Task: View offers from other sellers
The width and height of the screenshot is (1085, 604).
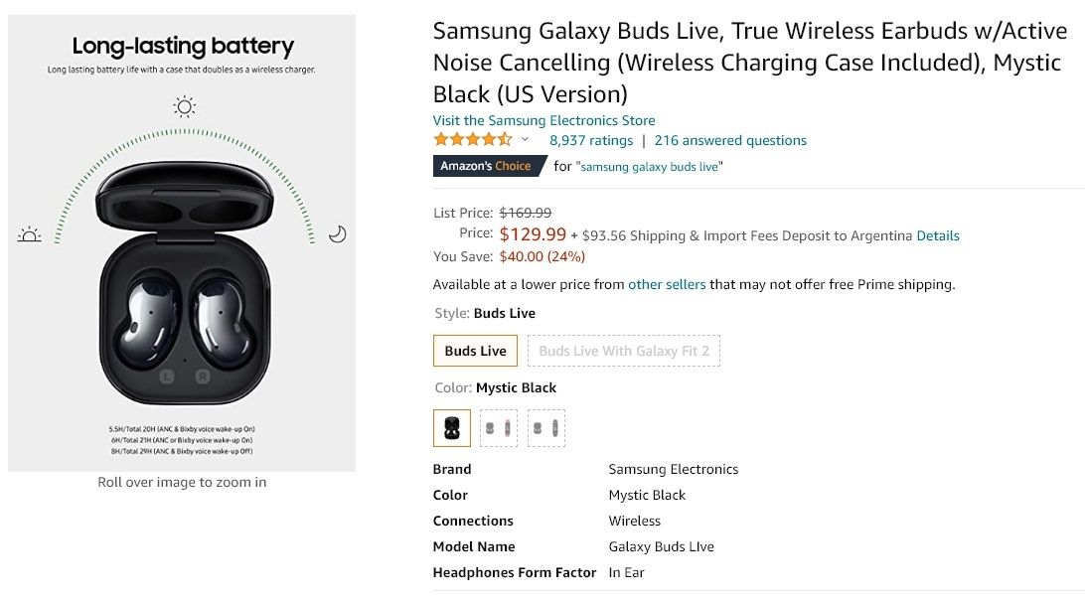Action: pyautogui.click(x=667, y=284)
